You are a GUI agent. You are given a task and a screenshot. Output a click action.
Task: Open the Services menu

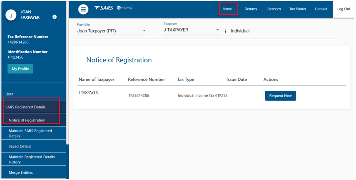[274, 9]
